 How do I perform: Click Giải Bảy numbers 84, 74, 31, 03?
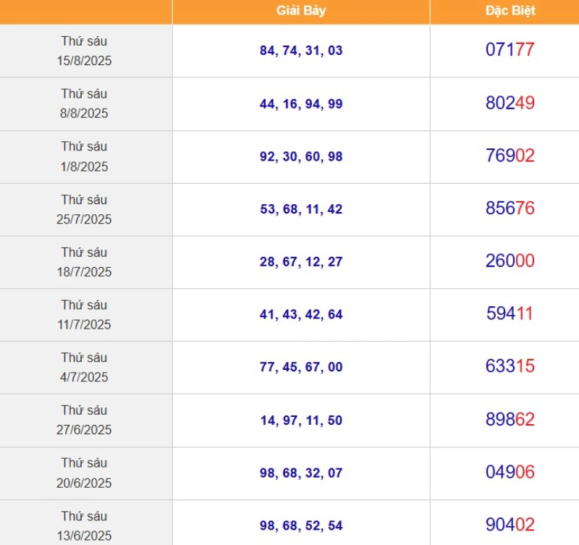click(x=301, y=51)
